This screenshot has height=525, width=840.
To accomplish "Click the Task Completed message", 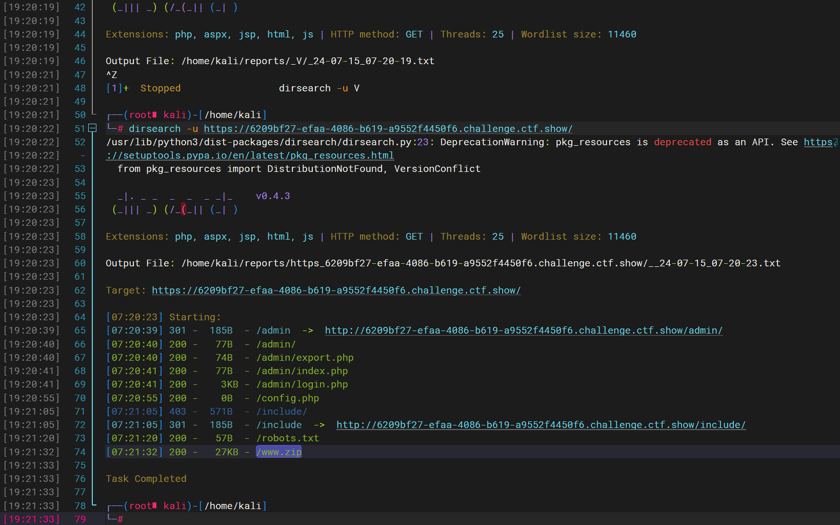I will [x=146, y=479].
